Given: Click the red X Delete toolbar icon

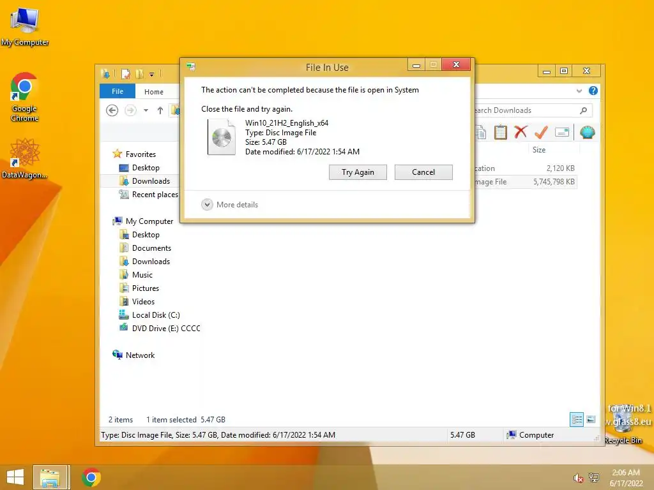Looking at the screenshot, I should (520, 132).
